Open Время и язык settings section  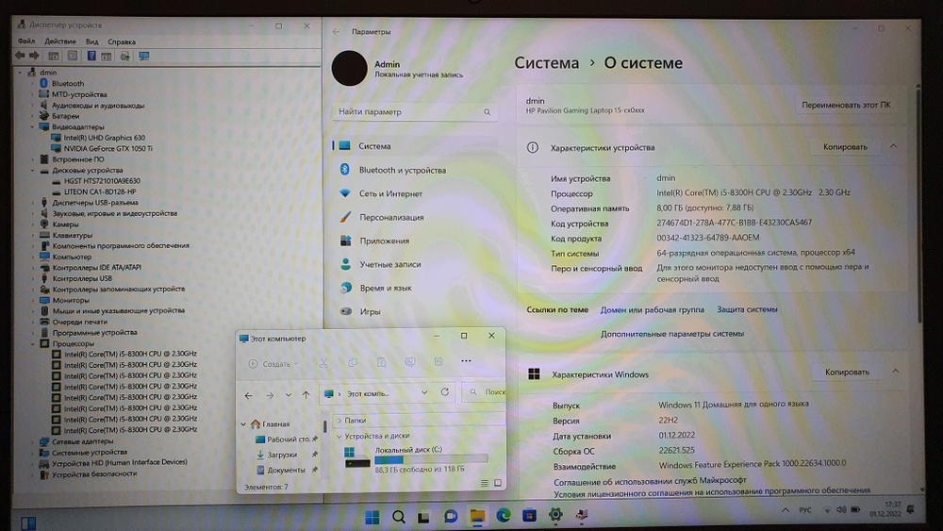pyautogui.click(x=415, y=288)
